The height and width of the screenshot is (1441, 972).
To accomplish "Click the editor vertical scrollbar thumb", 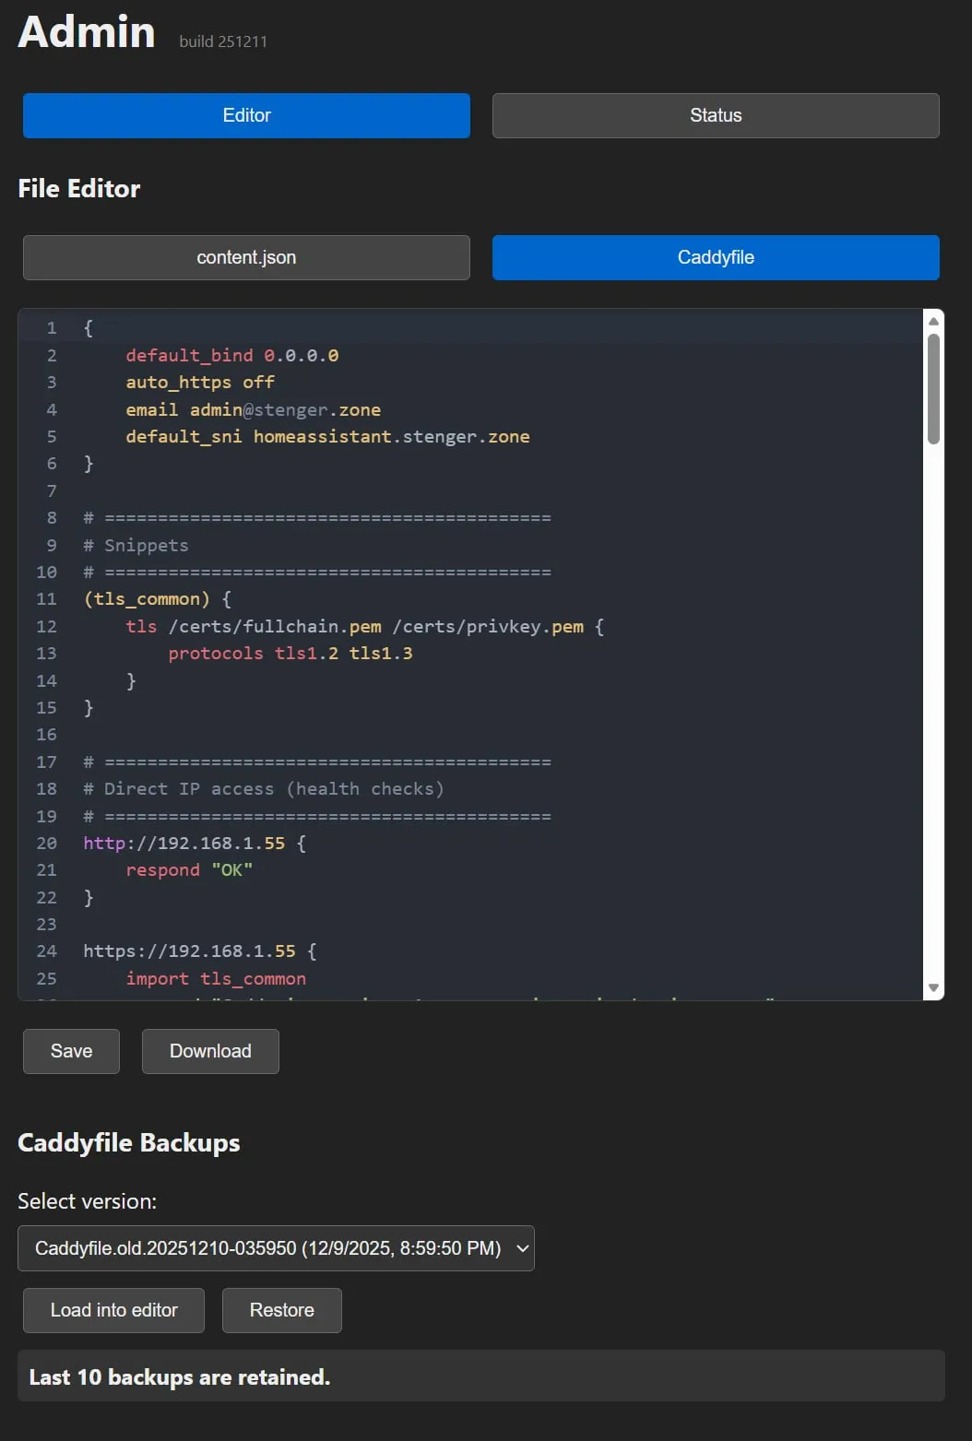I will (x=933, y=389).
